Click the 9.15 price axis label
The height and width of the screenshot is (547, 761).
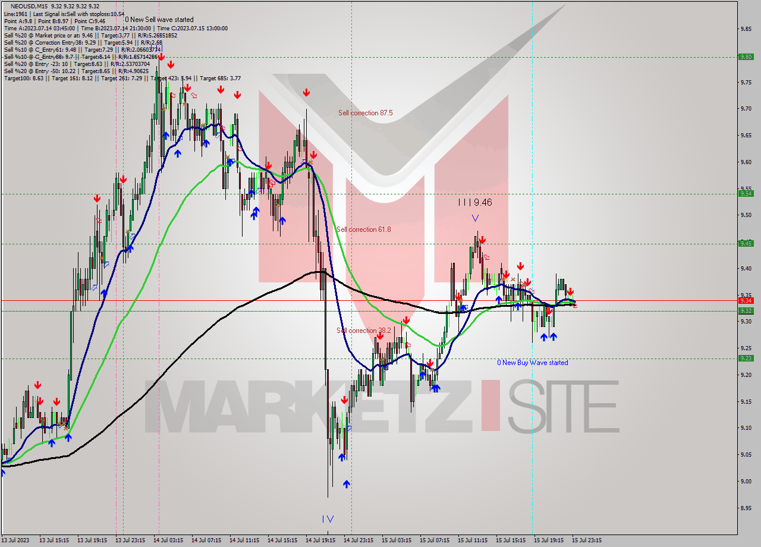tap(747, 402)
